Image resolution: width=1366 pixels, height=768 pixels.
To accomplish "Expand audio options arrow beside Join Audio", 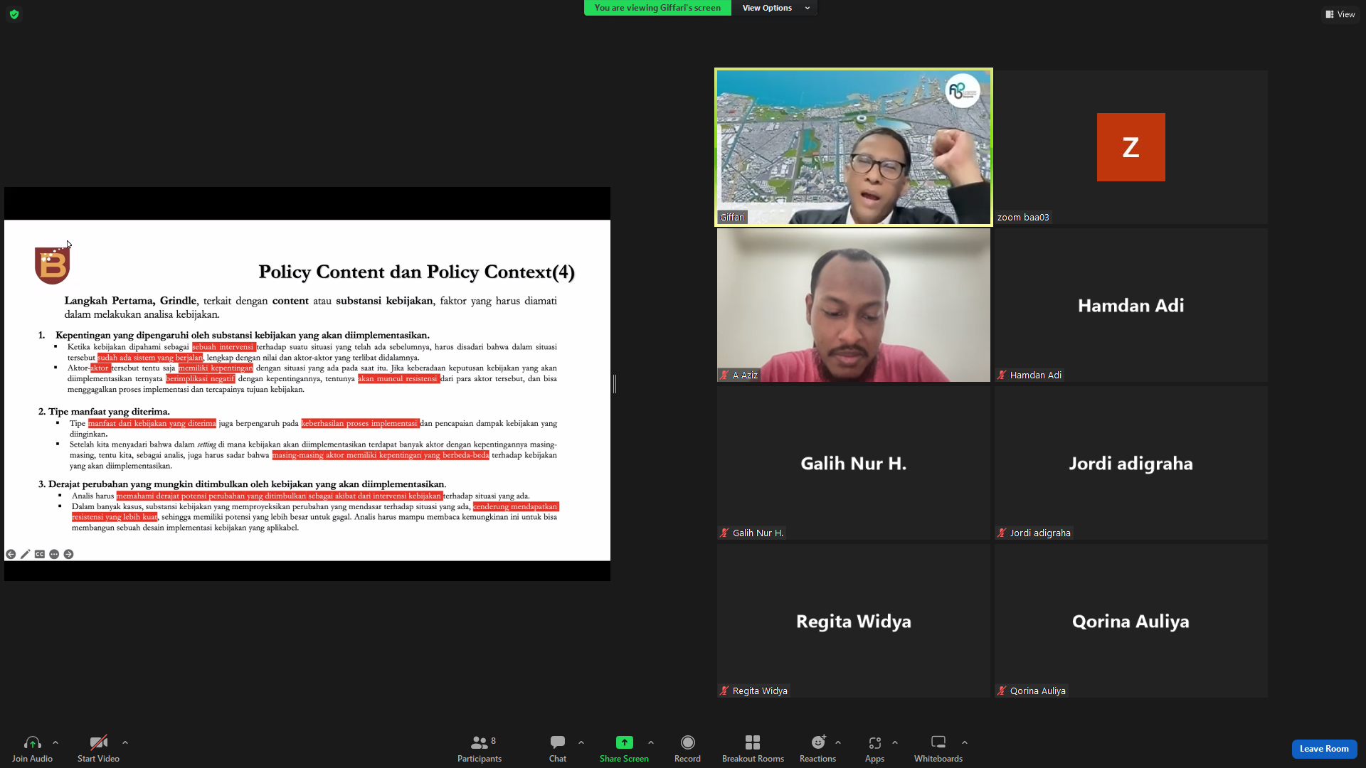I will (55, 742).
